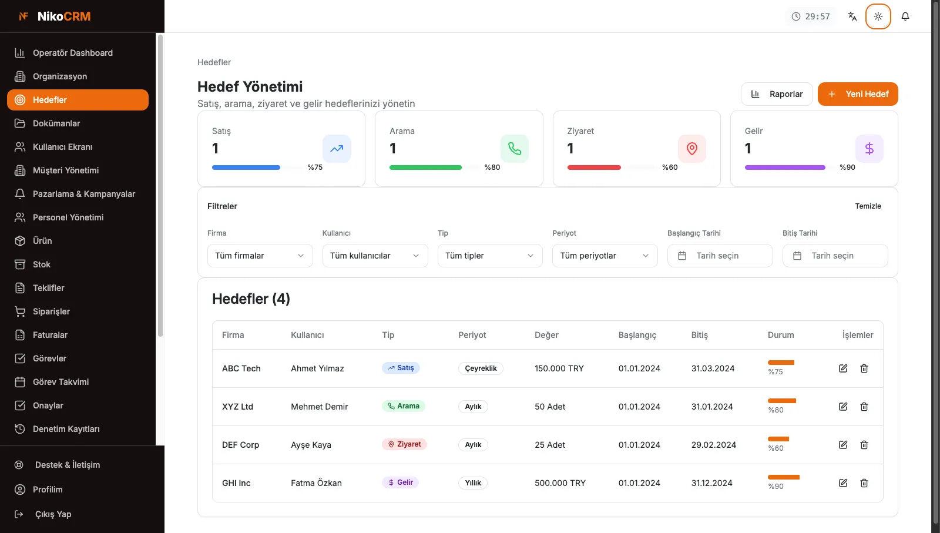Click the Satış trend icon in card
Screen dimensions: 940x533
(x=337, y=149)
